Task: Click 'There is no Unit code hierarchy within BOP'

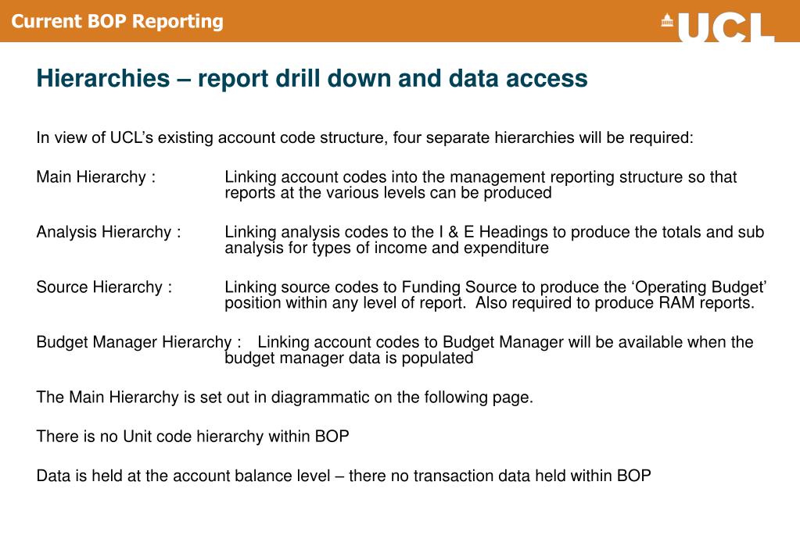Action: 193,437
